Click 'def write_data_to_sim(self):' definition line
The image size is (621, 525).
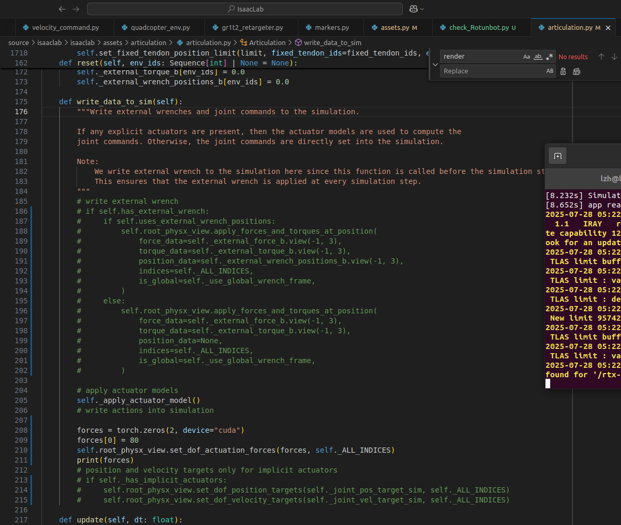[x=121, y=102]
